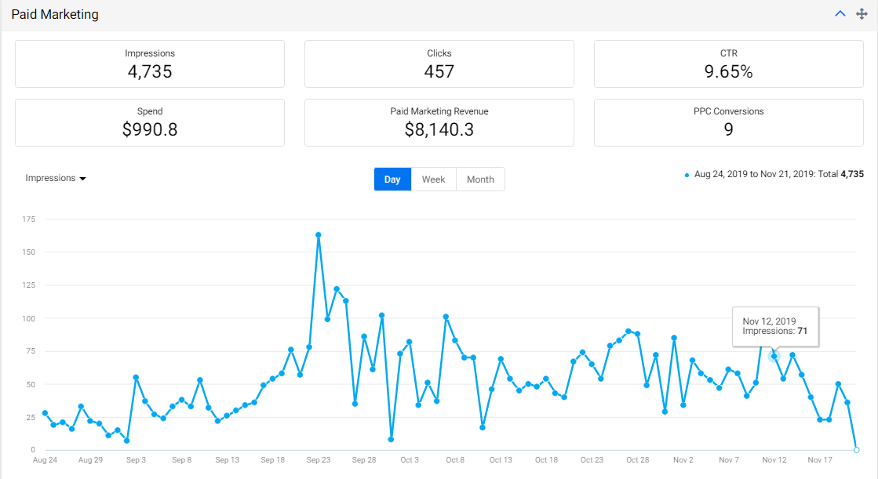This screenshot has width=878, height=479.
Task: Click the Sep 23 peak data point
Action: pos(319,235)
